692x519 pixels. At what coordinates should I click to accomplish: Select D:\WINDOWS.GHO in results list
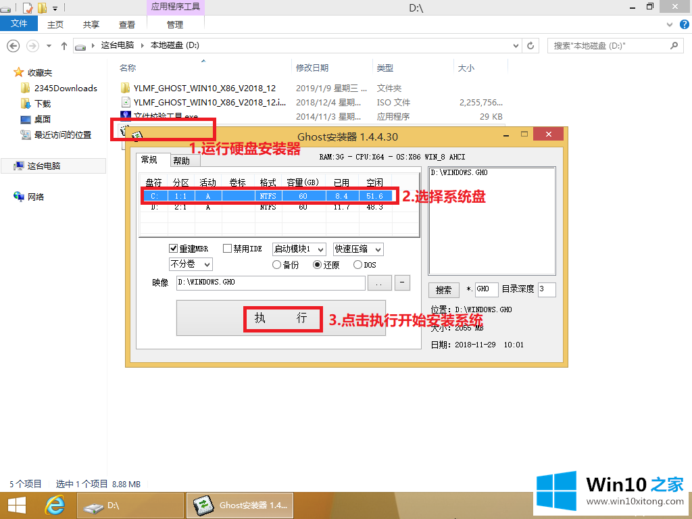pyautogui.click(x=459, y=172)
